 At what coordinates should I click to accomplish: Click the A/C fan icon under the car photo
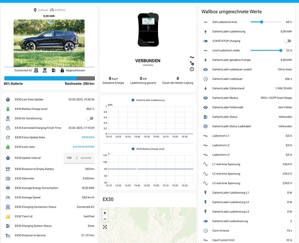point(45,70)
